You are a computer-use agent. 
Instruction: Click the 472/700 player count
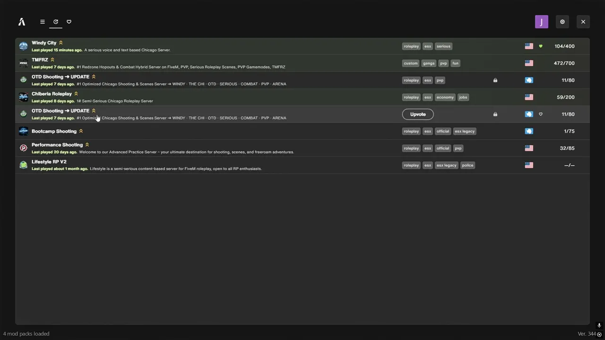coord(564,63)
